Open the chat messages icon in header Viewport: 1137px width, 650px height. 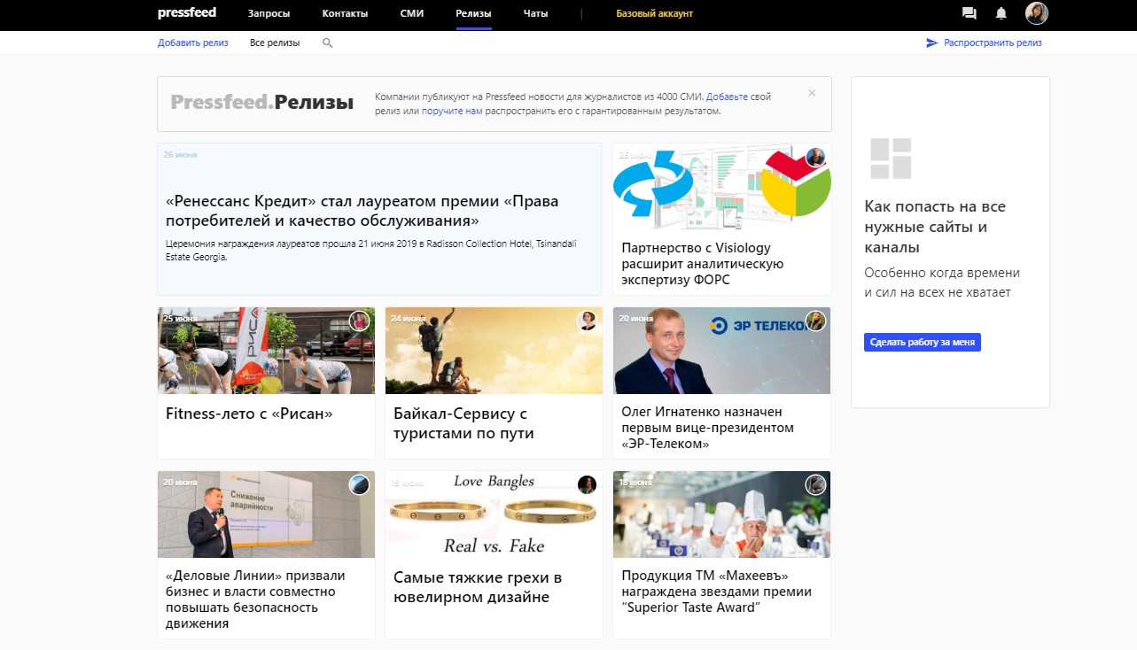pos(969,13)
